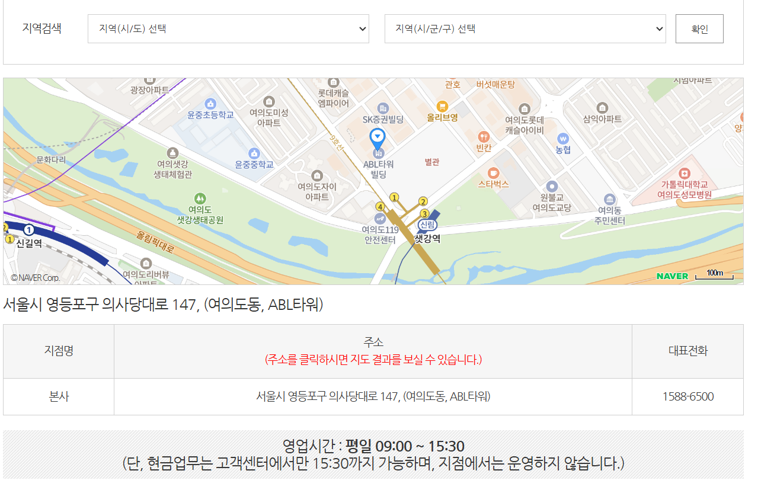
Task: Click the 빈칸 restaurant icon
Action: (484, 137)
